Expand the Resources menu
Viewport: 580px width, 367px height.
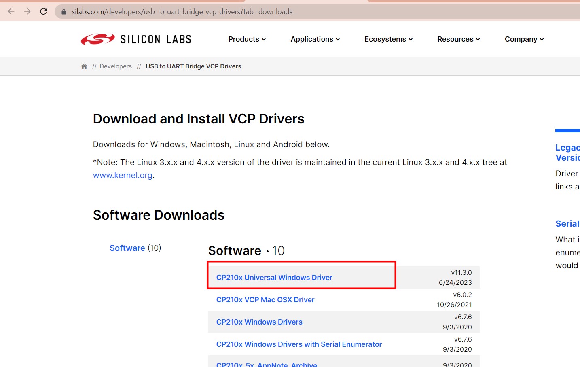[x=459, y=39]
